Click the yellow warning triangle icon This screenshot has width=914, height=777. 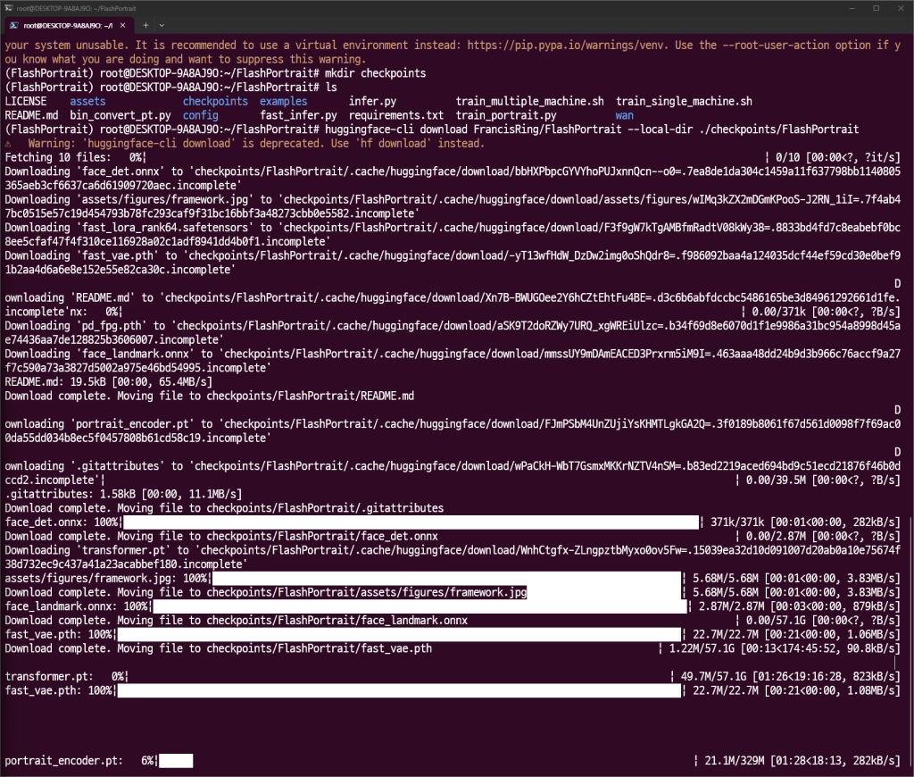click(9, 144)
